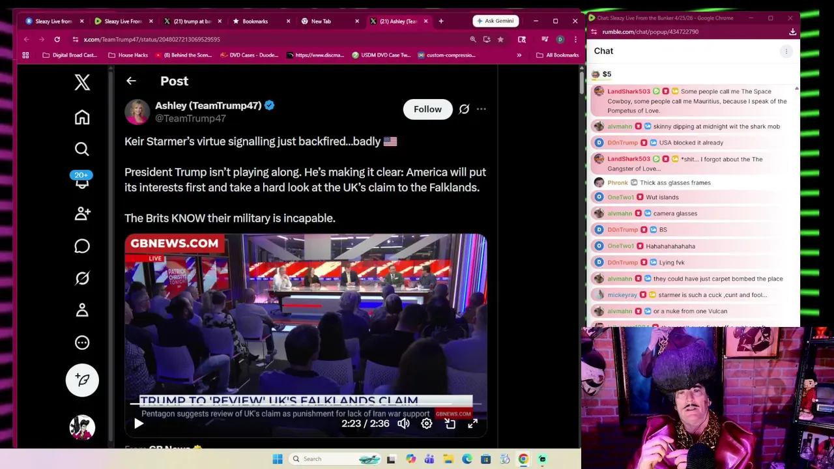Open DVD Cases - Duode bookmark
The height and width of the screenshot is (469, 834).
point(250,55)
